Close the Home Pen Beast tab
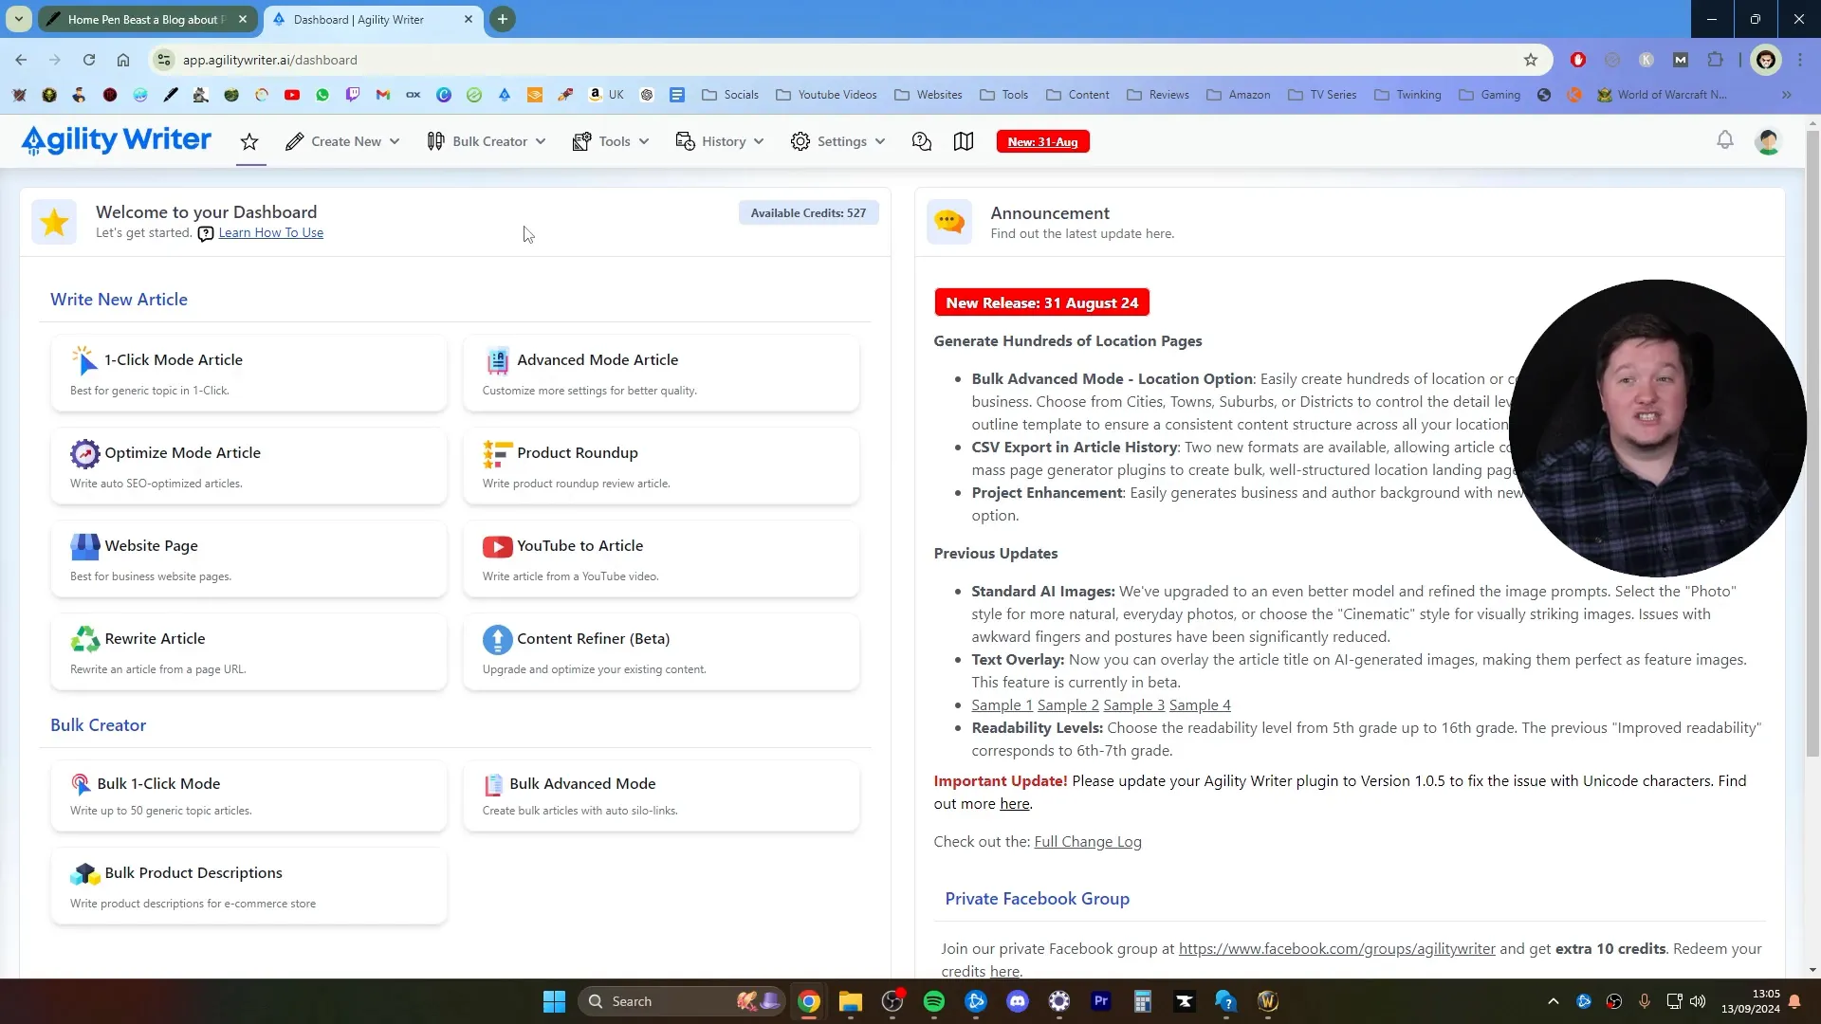This screenshot has width=1821, height=1024. pyautogui.click(x=243, y=19)
